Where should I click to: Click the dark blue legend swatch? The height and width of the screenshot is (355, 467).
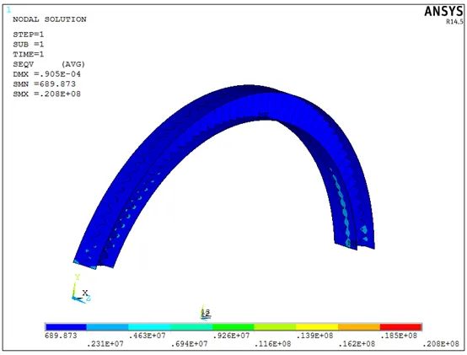tap(66, 327)
